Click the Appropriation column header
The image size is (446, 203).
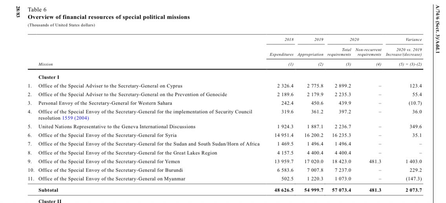pyautogui.click(x=310, y=54)
